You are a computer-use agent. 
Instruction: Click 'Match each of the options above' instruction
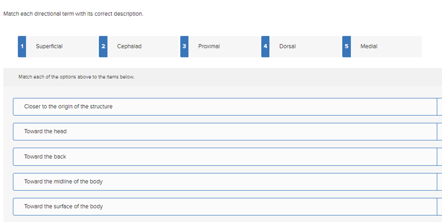tap(76, 77)
